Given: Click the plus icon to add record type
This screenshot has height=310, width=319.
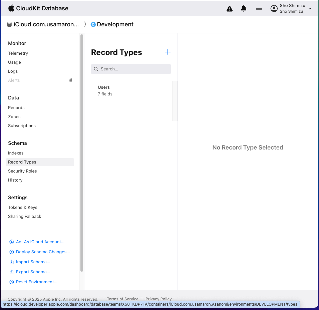Looking at the screenshot, I should 168,52.
